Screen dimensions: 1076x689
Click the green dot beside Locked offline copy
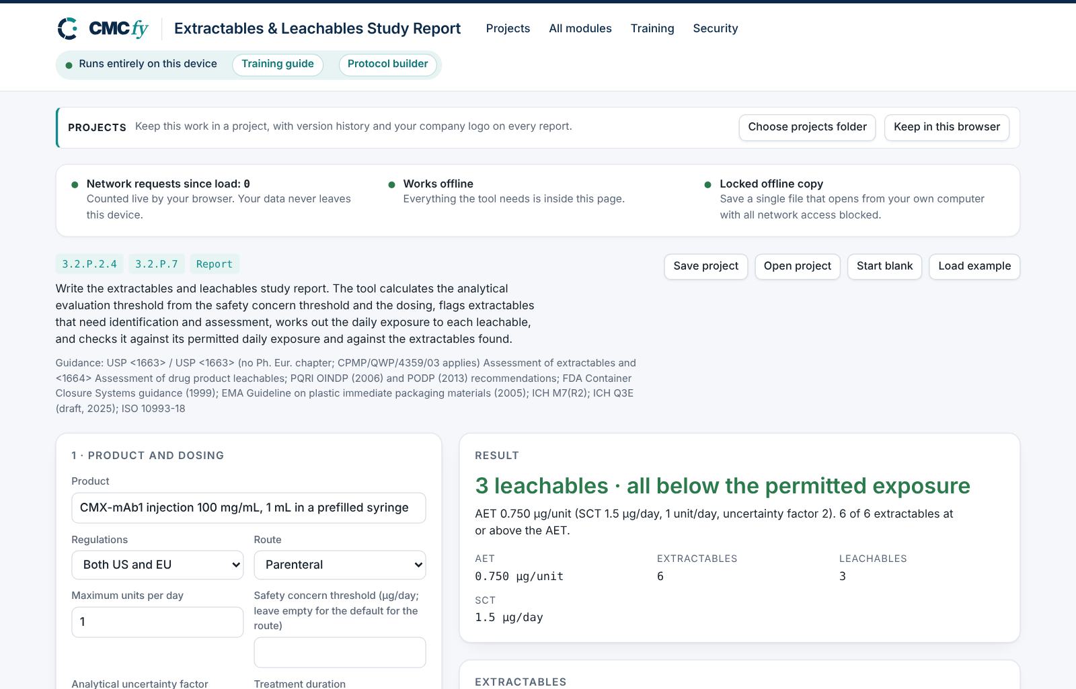pos(707,185)
